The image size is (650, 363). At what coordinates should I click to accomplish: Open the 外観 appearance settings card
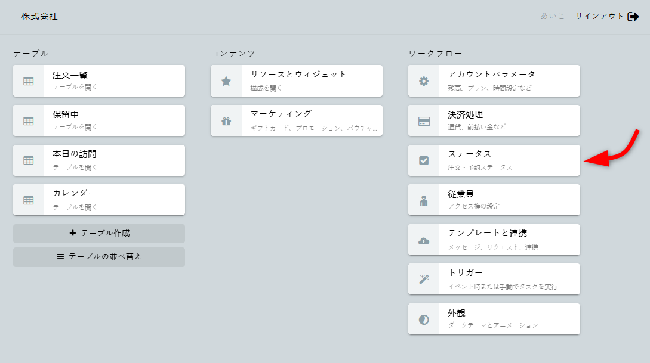coord(494,319)
